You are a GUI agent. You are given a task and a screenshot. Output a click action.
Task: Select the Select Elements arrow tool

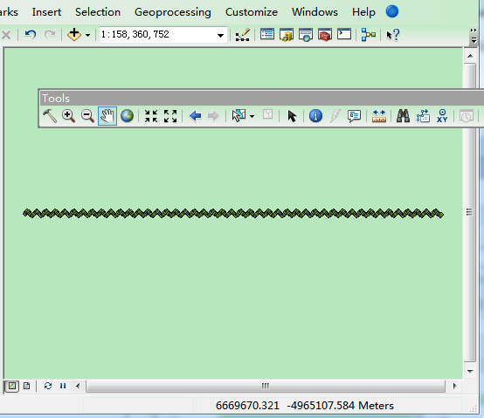[292, 116]
